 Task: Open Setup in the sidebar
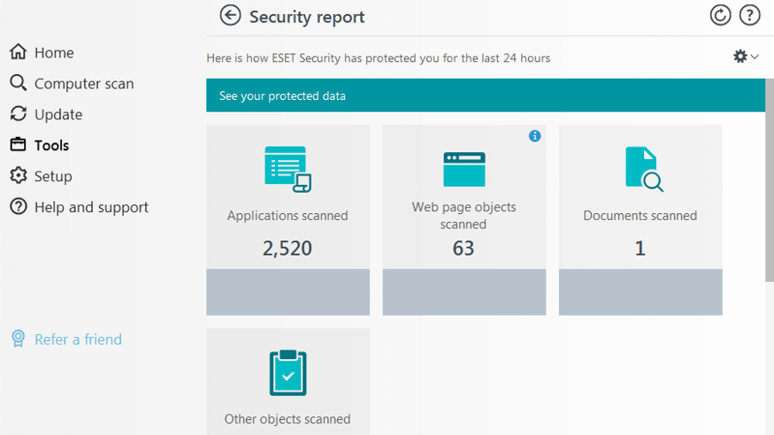(52, 177)
